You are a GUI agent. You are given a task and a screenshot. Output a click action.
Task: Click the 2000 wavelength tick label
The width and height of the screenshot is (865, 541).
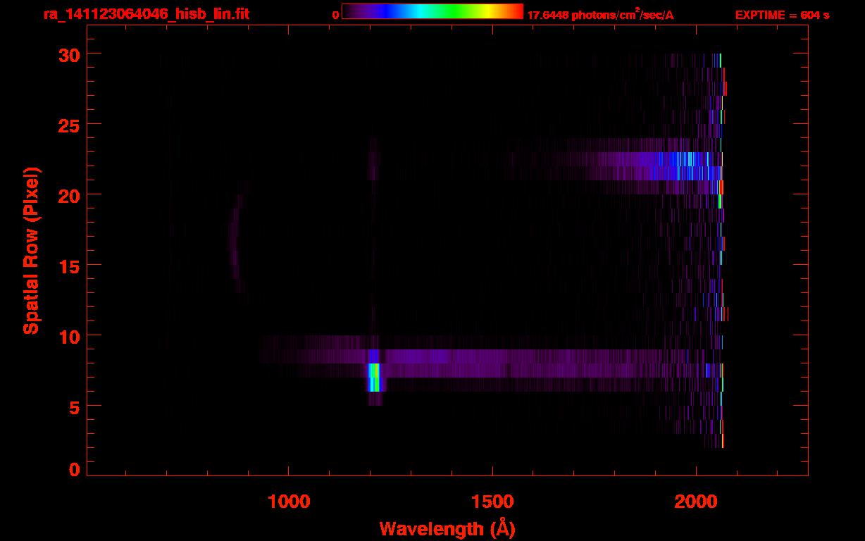tap(696, 502)
